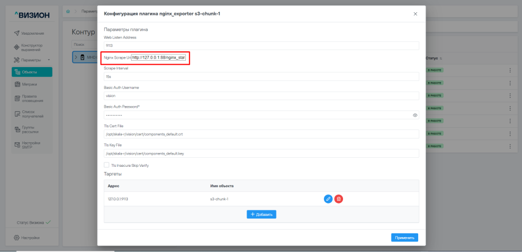Click the Tls Key File field

[262, 153]
